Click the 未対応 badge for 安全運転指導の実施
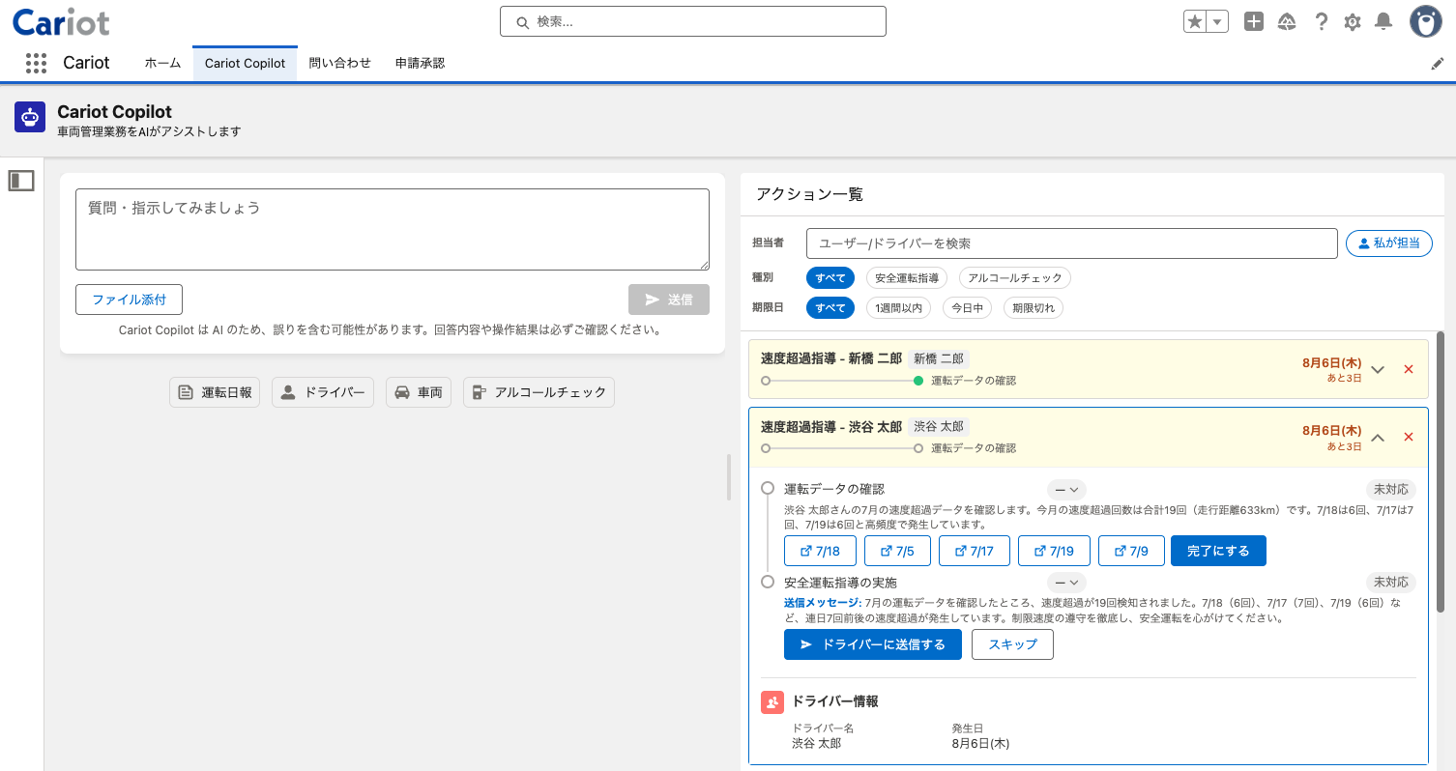This screenshot has height=771, width=1456. (x=1390, y=583)
